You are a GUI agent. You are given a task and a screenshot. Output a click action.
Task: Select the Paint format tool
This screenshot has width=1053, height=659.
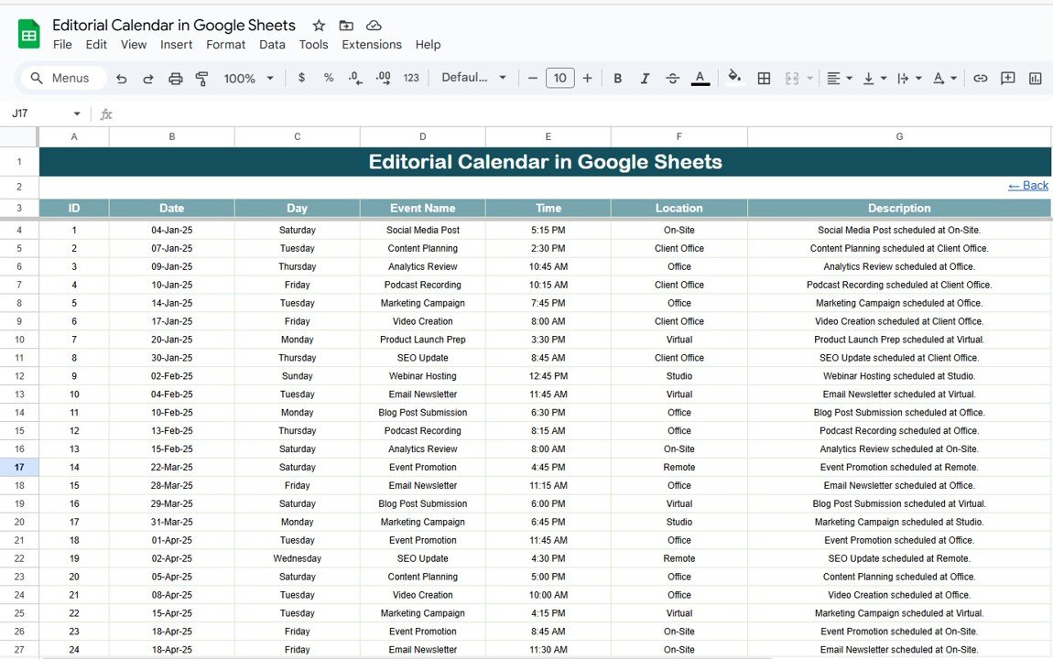click(x=202, y=79)
